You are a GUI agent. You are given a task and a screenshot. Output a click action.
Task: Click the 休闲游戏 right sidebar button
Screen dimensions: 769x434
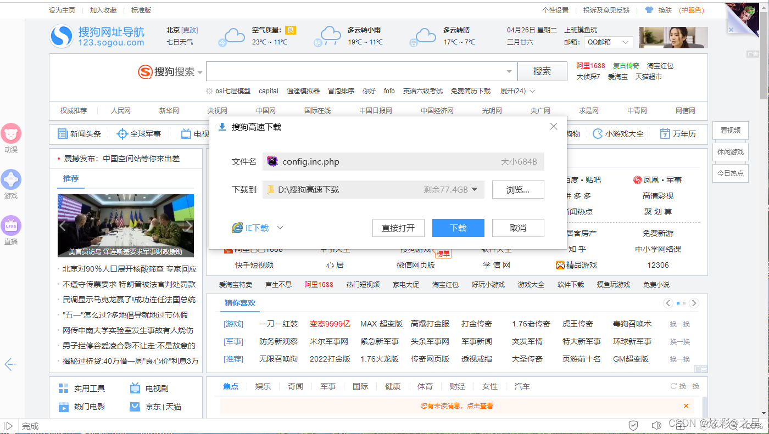pyautogui.click(x=731, y=152)
